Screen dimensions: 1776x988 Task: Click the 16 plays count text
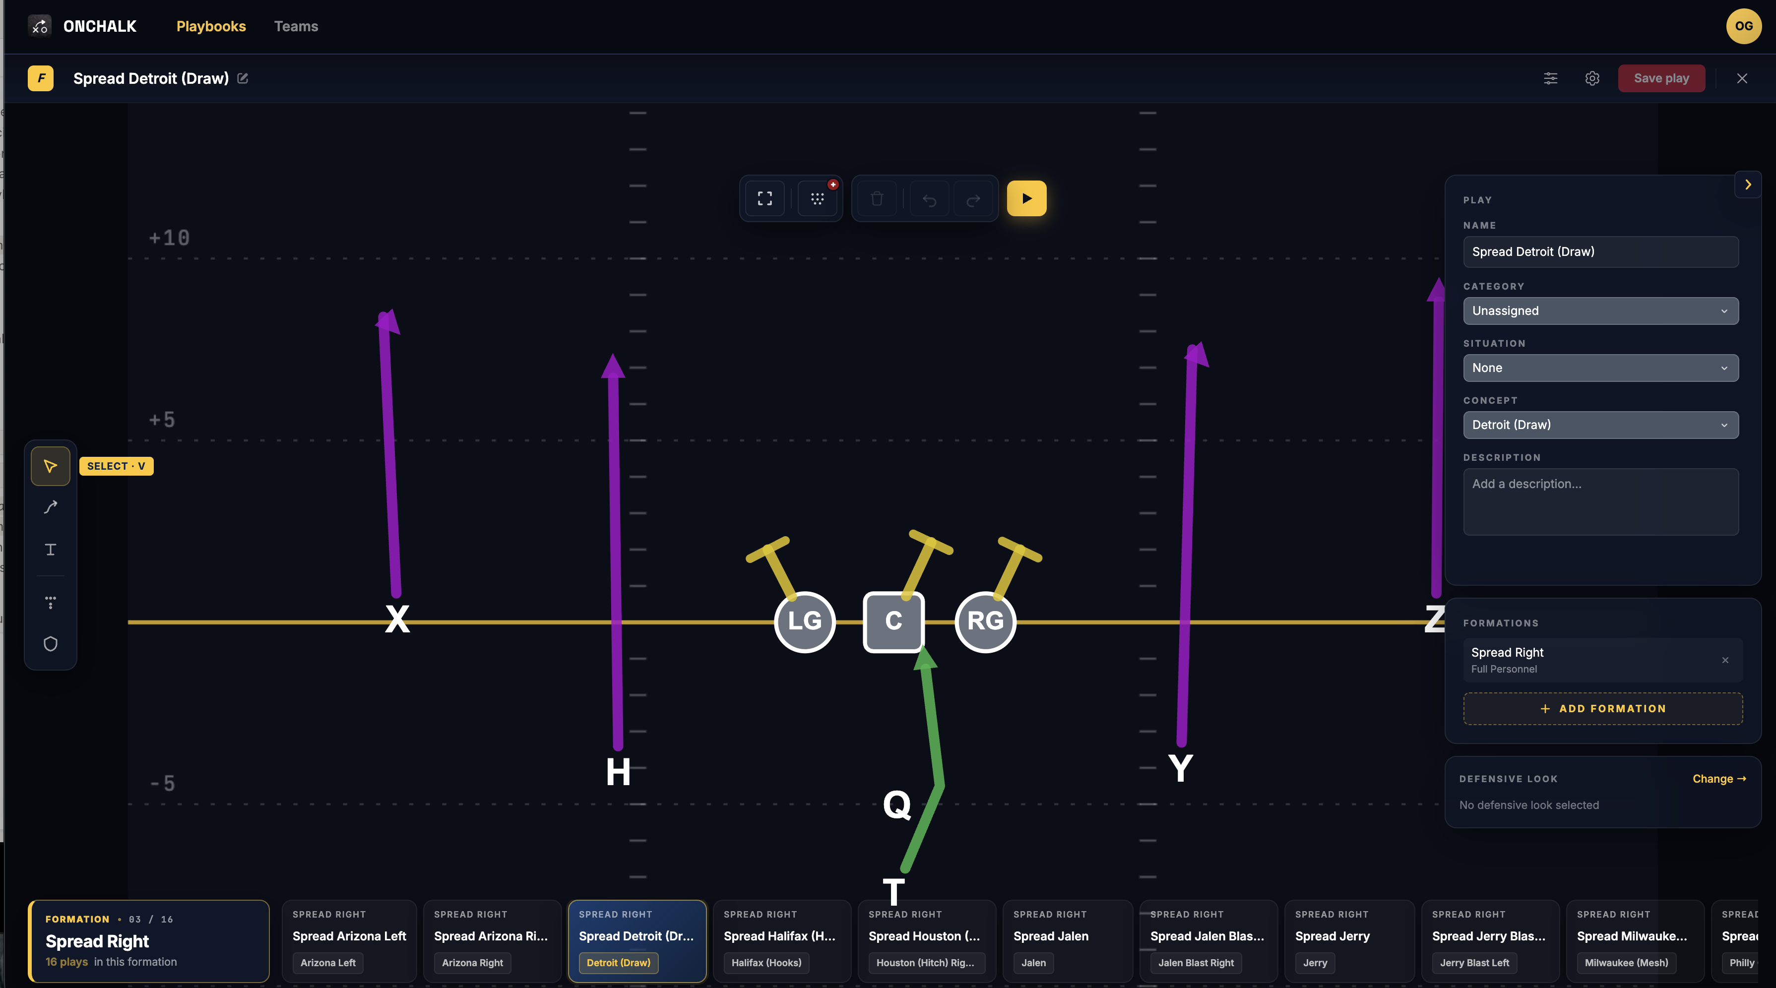pos(67,962)
